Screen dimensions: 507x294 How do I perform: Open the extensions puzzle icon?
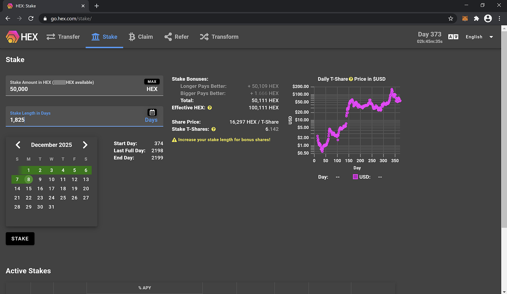pos(477,18)
